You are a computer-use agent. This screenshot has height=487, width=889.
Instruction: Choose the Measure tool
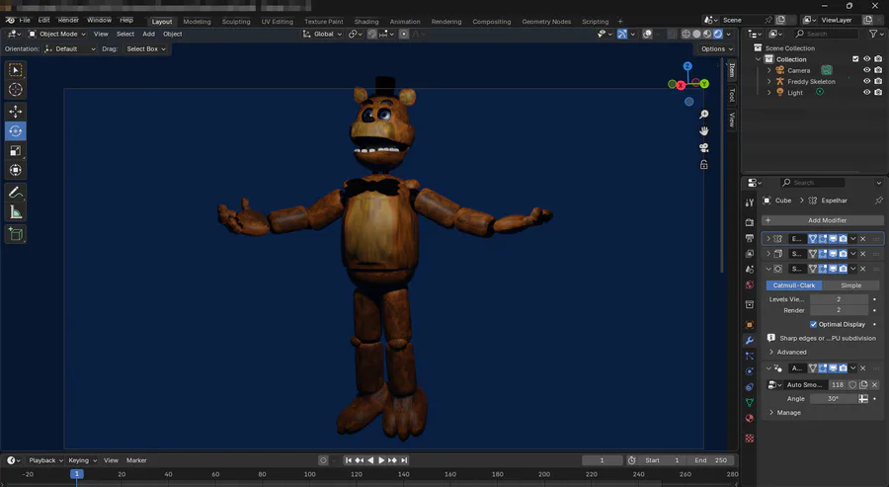pyautogui.click(x=16, y=211)
